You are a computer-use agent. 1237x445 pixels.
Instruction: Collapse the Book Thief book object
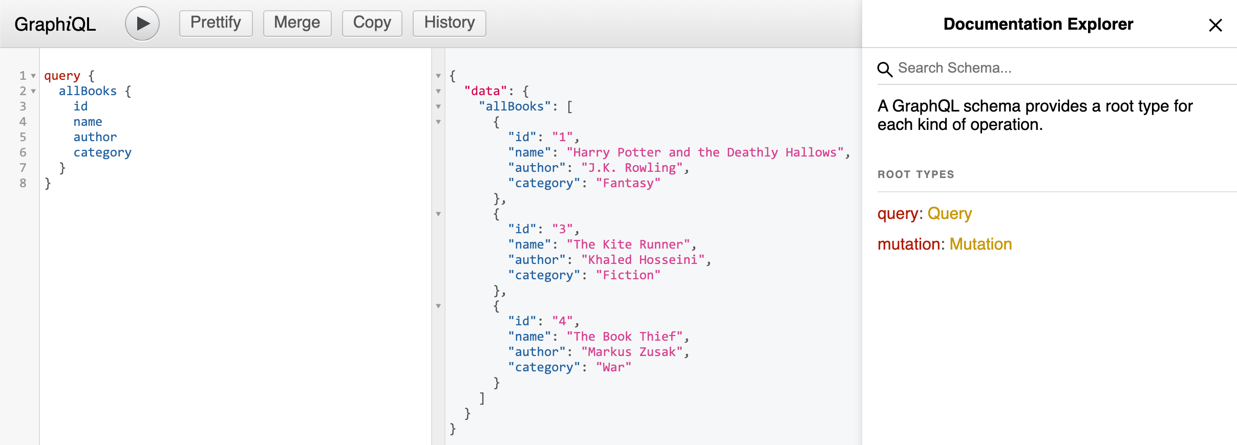coord(438,306)
